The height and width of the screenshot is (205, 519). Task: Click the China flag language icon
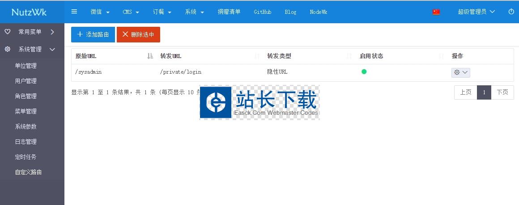436,12
